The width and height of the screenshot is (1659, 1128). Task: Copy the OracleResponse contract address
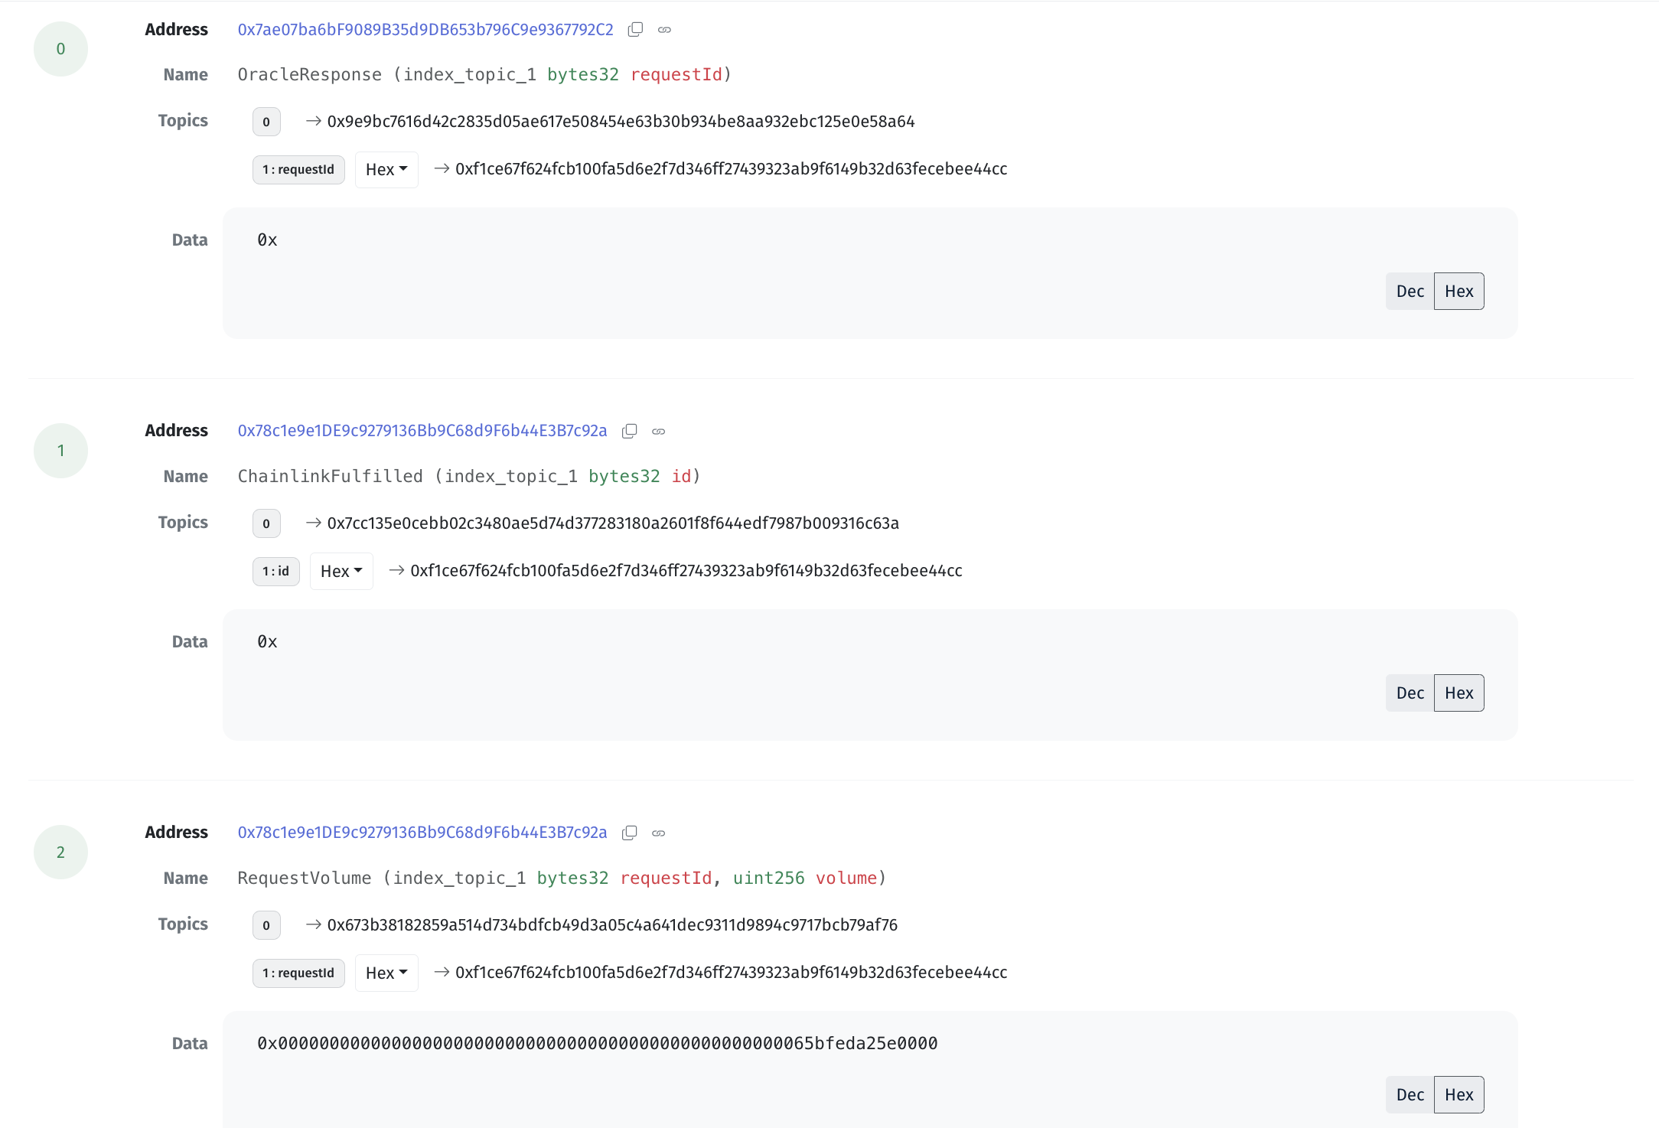[x=635, y=30]
